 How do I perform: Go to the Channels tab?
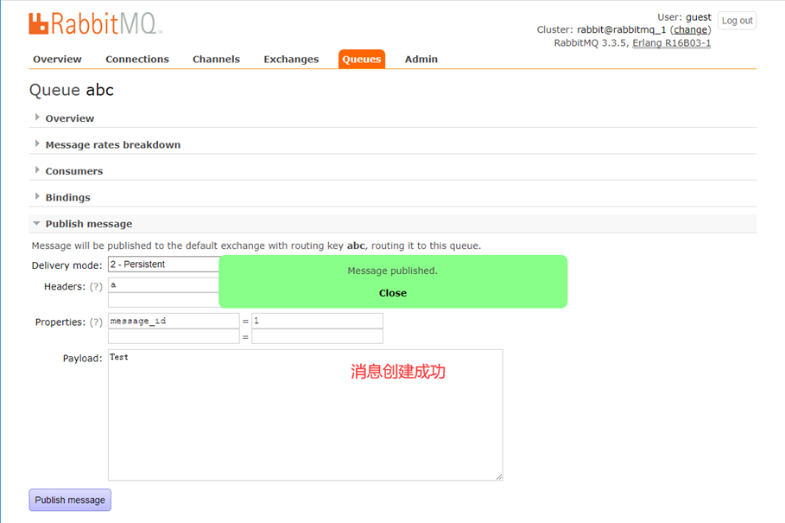[x=216, y=59]
